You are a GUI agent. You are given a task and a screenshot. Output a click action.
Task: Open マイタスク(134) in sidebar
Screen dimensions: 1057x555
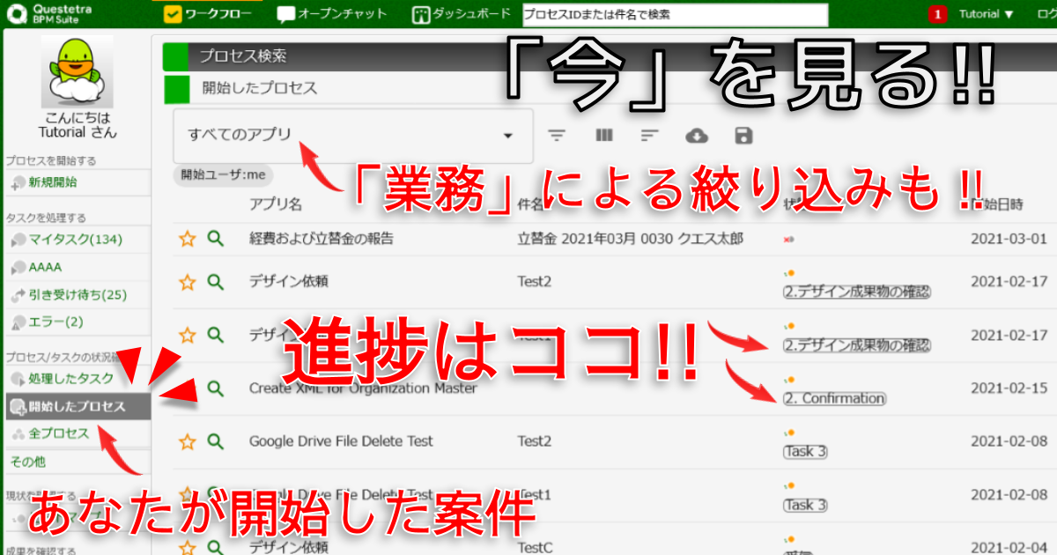coord(74,240)
